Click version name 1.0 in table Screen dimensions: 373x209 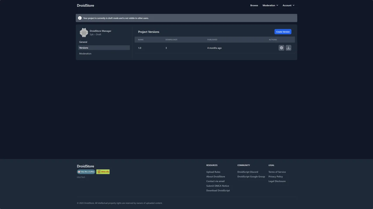(140, 48)
